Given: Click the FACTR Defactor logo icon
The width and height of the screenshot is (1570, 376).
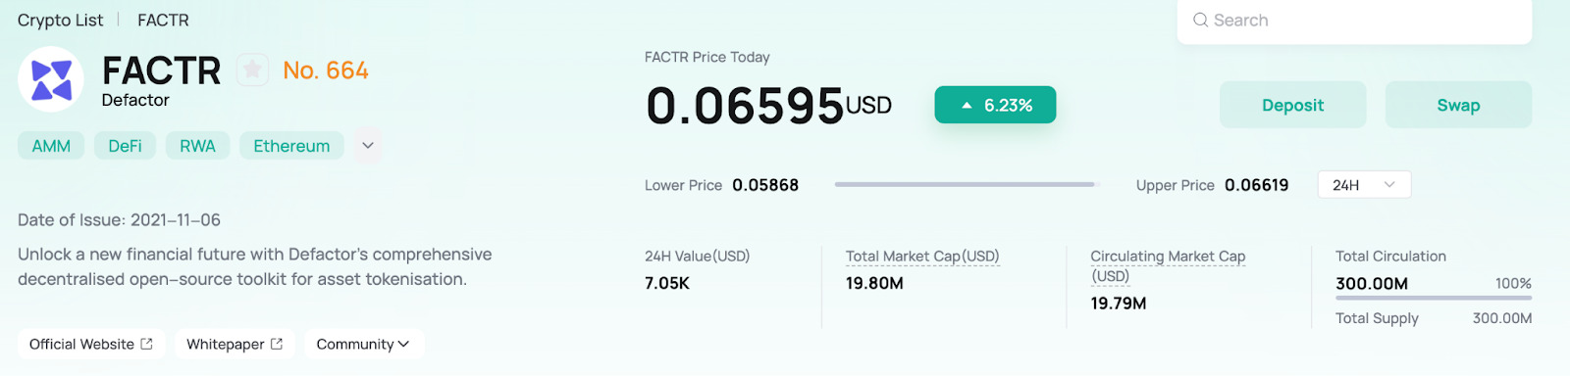Looking at the screenshot, I should [x=51, y=79].
